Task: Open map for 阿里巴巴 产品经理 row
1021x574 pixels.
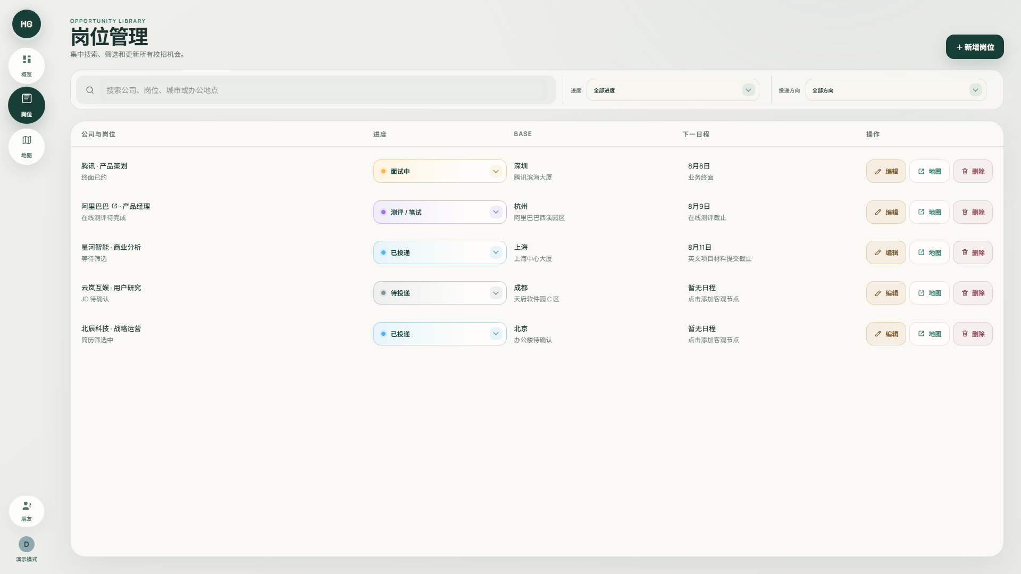Action: coord(929,212)
